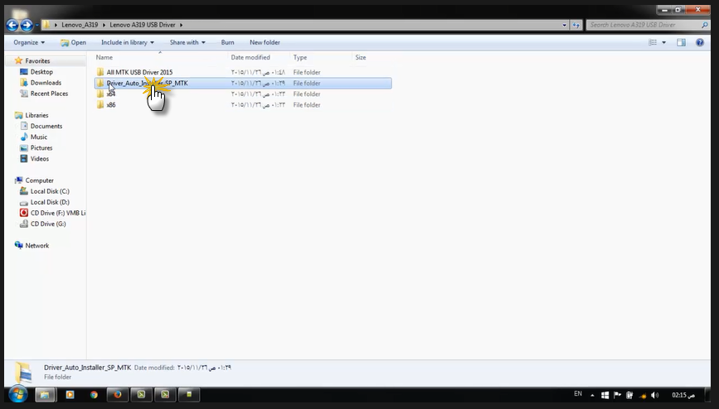The width and height of the screenshot is (719, 409).
Task: Click the Driver_Auto_Installer_SP_MTK details pane folder thumbnail
Action: click(x=23, y=372)
